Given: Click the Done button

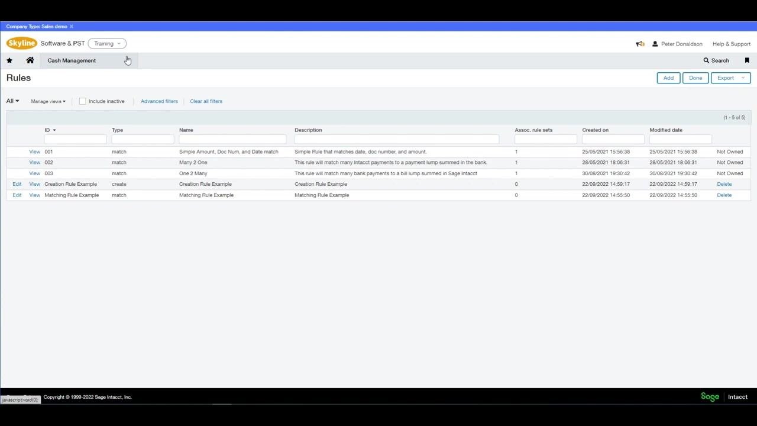Looking at the screenshot, I should [x=695, y=78].
